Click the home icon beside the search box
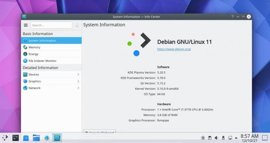The width and height of the screenshot is (270, 143). click(77, 25)
